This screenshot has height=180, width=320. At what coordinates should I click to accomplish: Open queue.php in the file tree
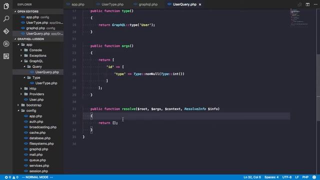(x=38, y=160)
